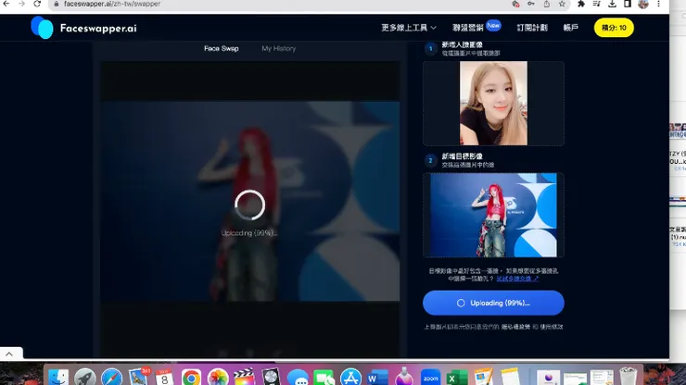686x385 pixels.
Task: Open the password key icon in address bar
Action: point(530,4)
